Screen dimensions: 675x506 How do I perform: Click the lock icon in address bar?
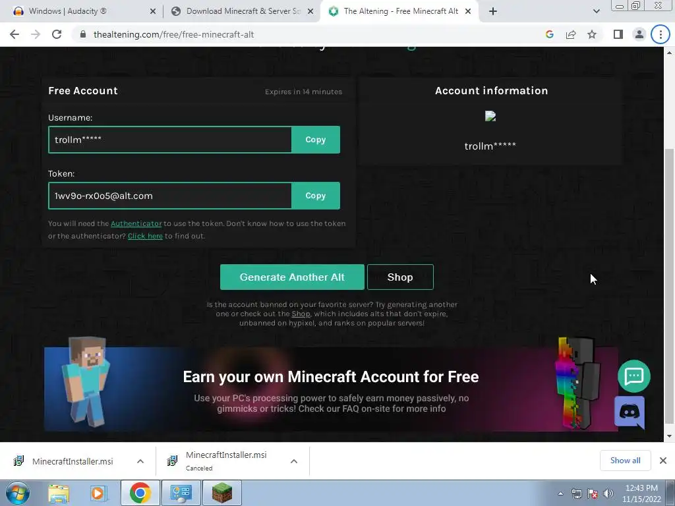(x=83, y=34)
